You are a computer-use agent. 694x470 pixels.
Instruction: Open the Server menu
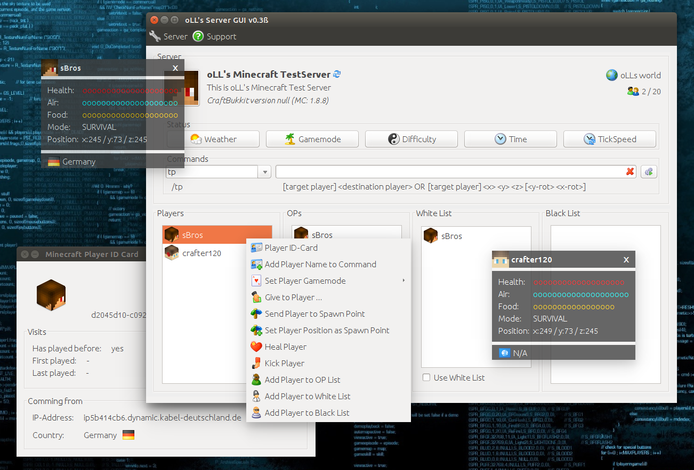tap(168, 36)
